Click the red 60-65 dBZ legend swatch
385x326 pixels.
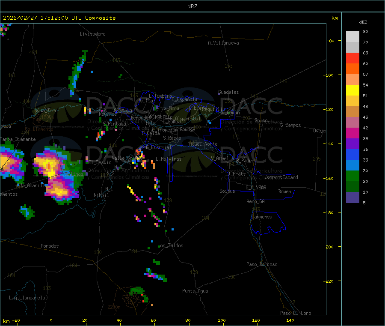pyautogui.click(x=352, y=58)
